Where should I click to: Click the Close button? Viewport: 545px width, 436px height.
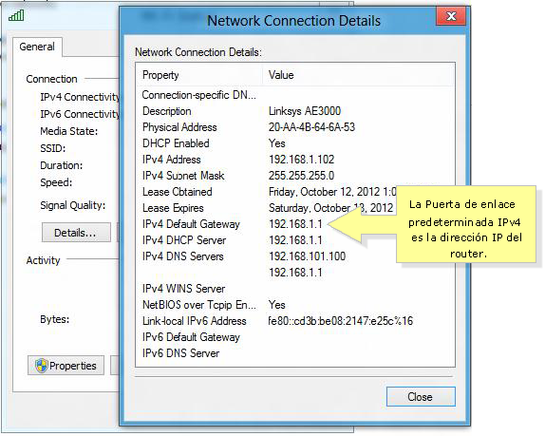[421, 397]
